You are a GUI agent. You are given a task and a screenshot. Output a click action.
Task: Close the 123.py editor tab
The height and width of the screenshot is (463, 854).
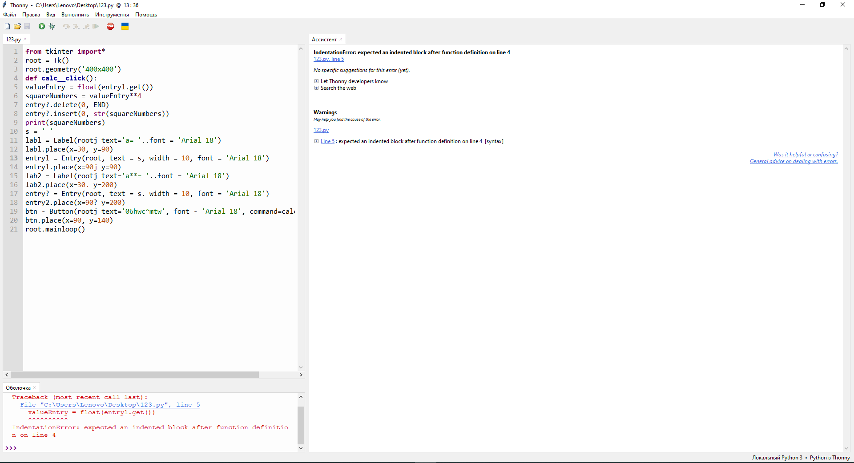coord(25,40)
